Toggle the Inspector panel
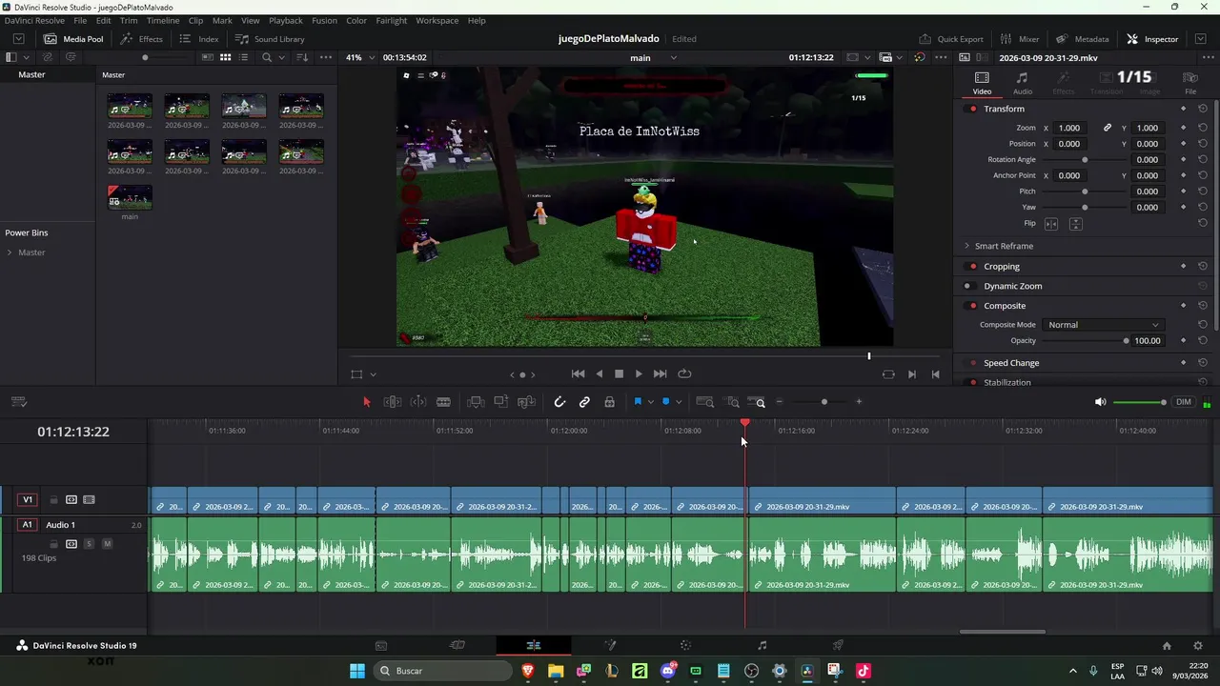The width and height of the screenshot is (1220, 686). click(x=1152, y=39)
